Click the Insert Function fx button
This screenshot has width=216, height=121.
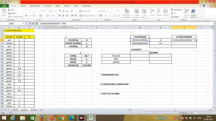(x=37, y=24)
